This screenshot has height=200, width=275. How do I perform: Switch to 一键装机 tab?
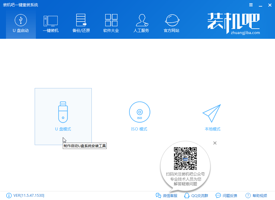[51, 24]
